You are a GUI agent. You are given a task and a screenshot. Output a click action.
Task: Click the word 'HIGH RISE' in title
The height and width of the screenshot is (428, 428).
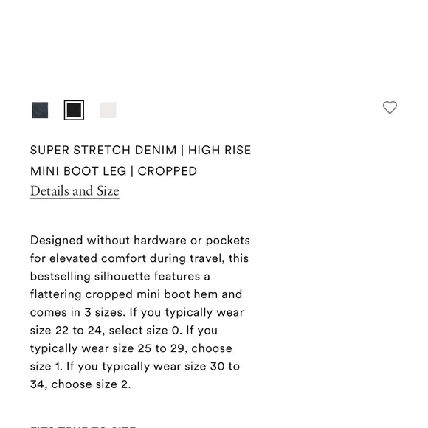[219, 150]
